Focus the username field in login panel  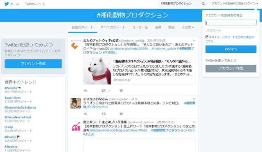pos(231,23)
